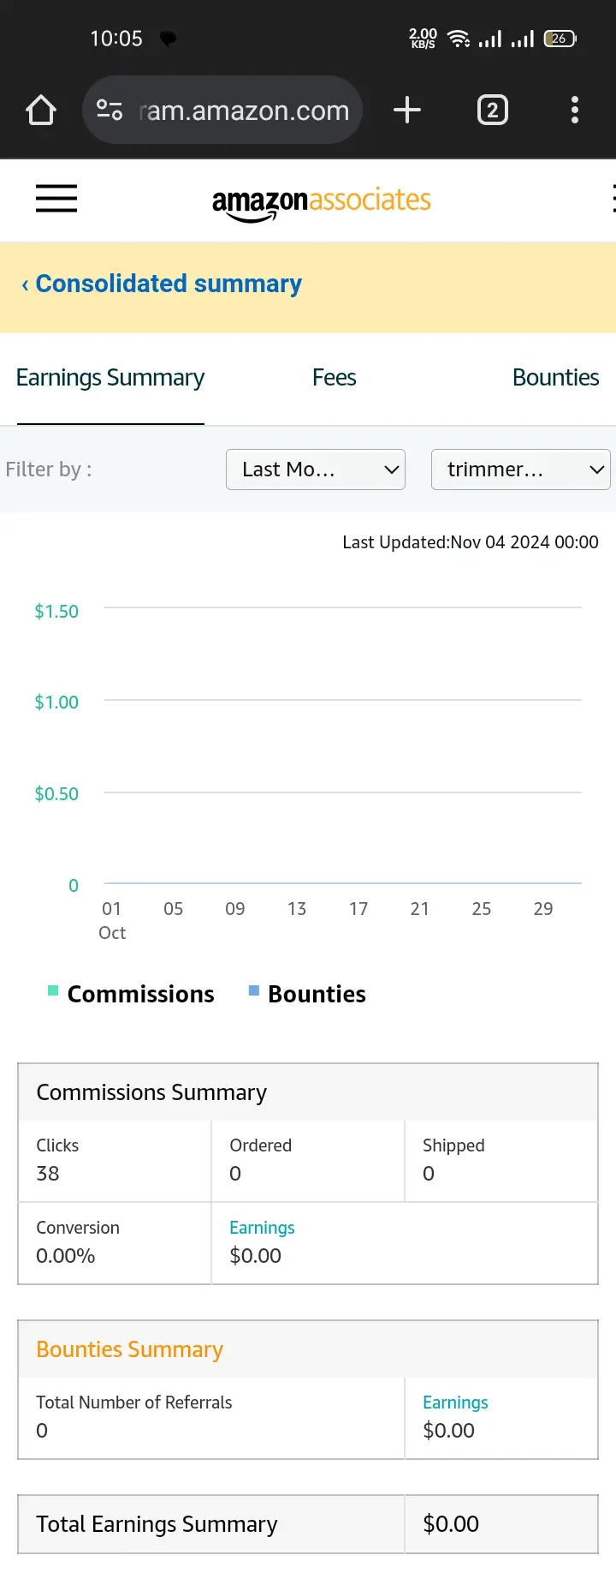The image size is (616, 1573).
Task: Expand the trimmer tracking ID dropdown
Action: pyautogui.click(x=521, y=470)
